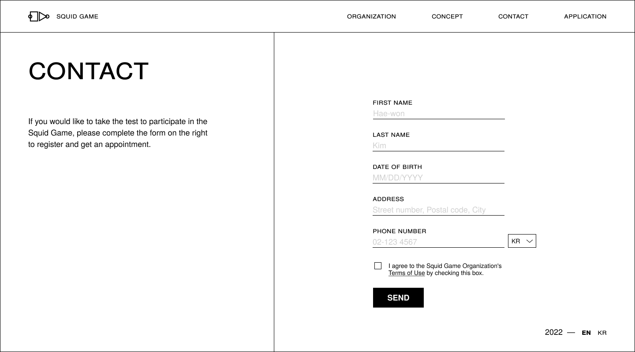Open the APPLICATION navigation link

click(585, 17)
